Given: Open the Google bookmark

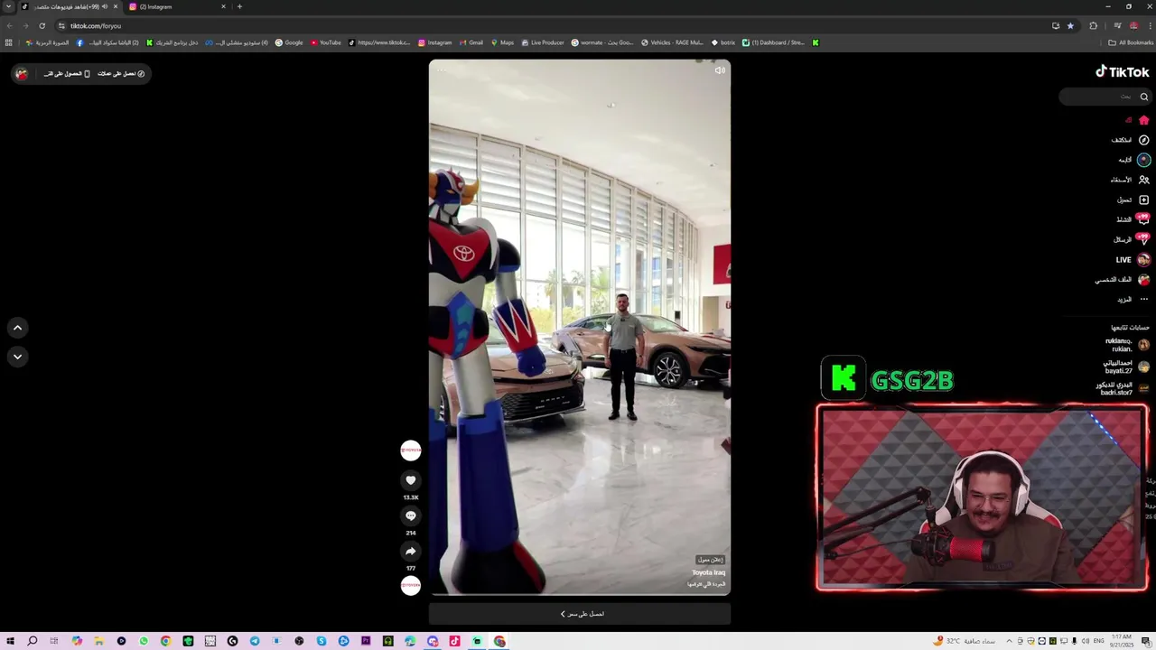Looking at the screenshot, I should [289, 42].
